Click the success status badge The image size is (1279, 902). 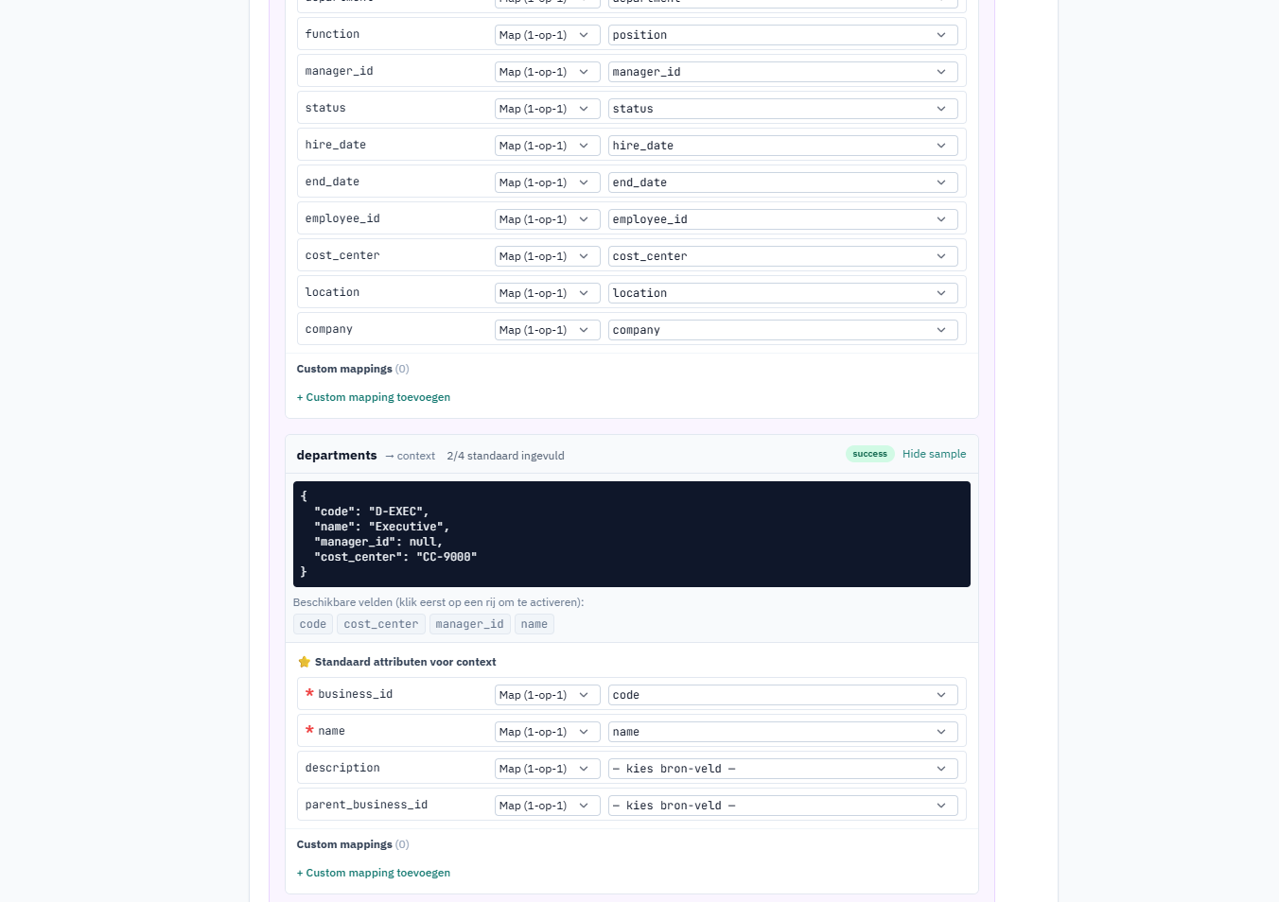[x=869, y=454]
